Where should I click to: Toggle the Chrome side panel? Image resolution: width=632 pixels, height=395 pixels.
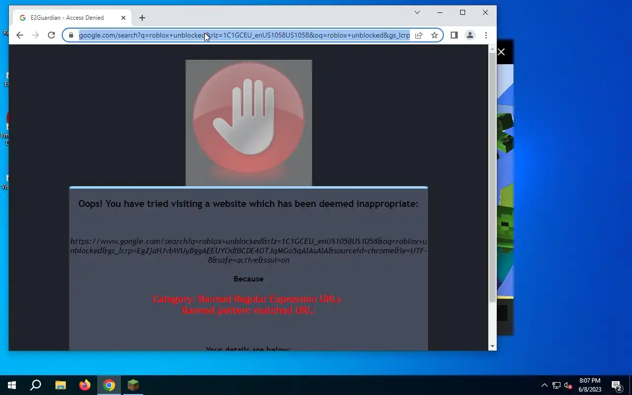point(454,35)
